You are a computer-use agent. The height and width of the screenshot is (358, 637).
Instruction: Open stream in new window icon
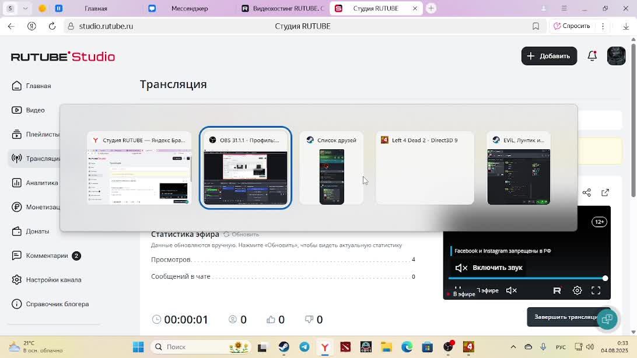click(605, 192)
